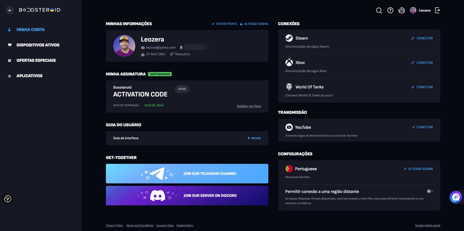The image size is (464, 231).
Task: Click Excluir minha conta link
Action: (x=427, y=225)
